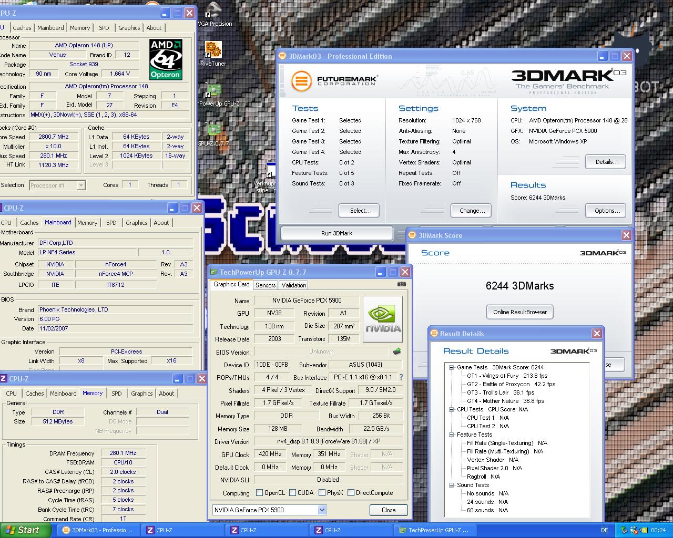673x538 pixels.
Task: Collapse the Sound Tests tree node
Action: [x=451, y=485]
